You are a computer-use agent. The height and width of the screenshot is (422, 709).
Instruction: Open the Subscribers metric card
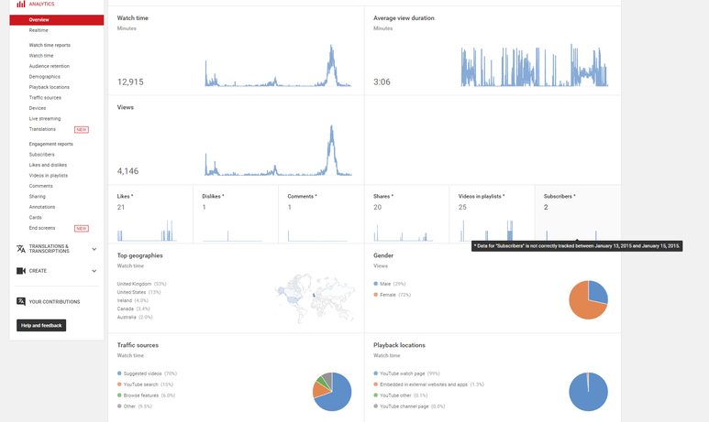point(578,214)
